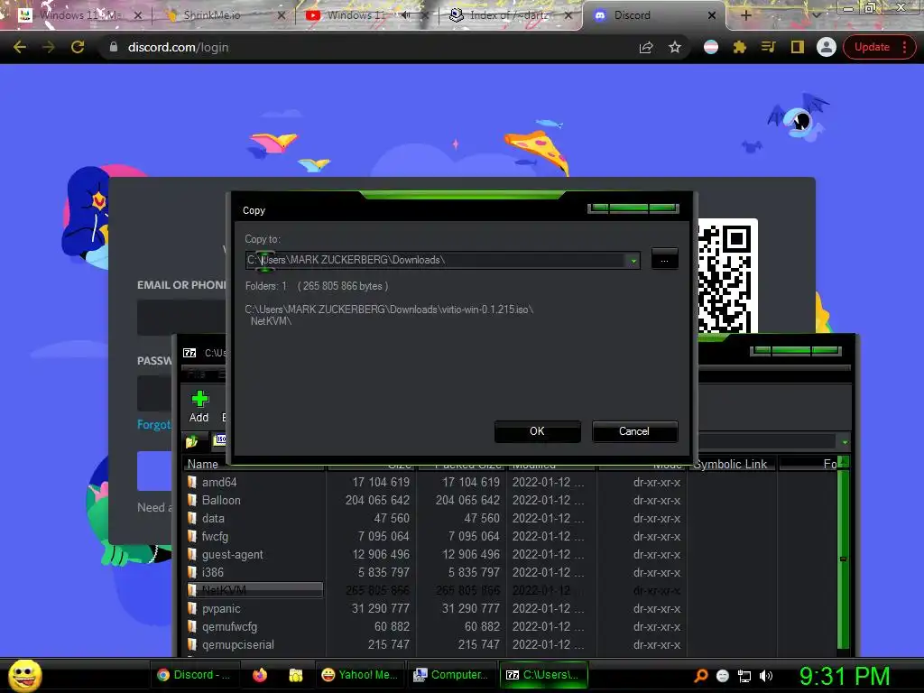The width and height of the screenshot is (924, 693).
Task: Open the Extensions puzzle icon
Action: 740,47
